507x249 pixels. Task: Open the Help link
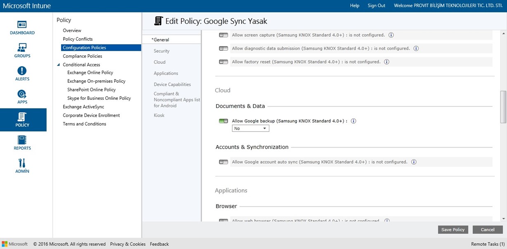pyautogui.click(x=355, y=5)
